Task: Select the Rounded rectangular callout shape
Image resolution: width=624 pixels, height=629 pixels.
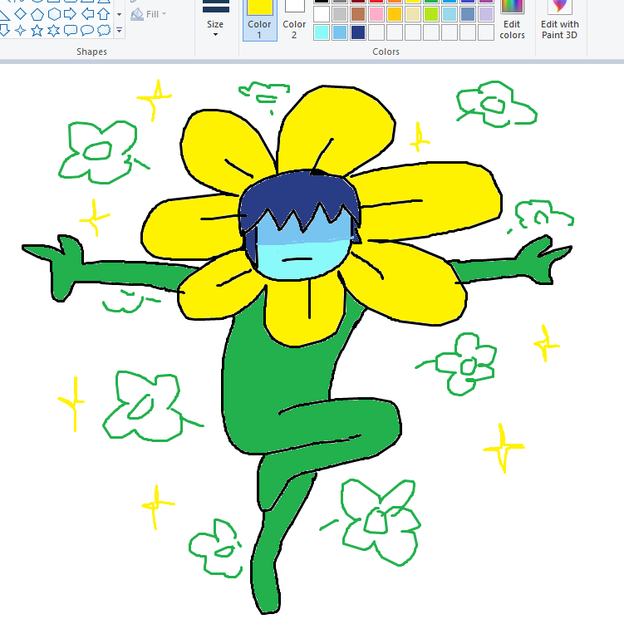Action: click(70, 31)
